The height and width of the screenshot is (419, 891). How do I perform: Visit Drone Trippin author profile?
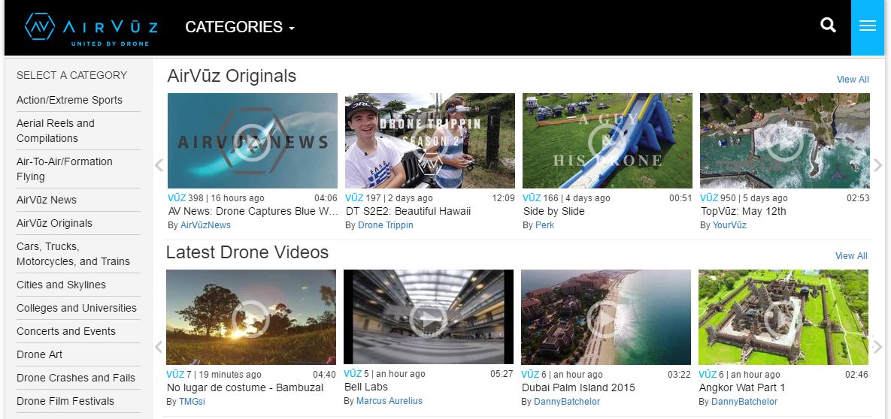385,225
